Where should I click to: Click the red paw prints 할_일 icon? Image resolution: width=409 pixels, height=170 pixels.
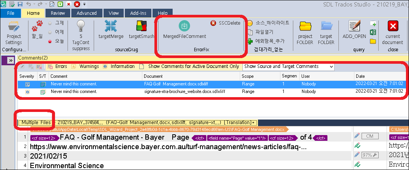(37, 29)
